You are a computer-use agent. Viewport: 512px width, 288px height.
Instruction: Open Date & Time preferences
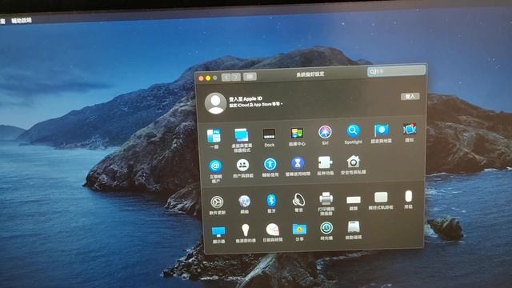coord(273,230)
